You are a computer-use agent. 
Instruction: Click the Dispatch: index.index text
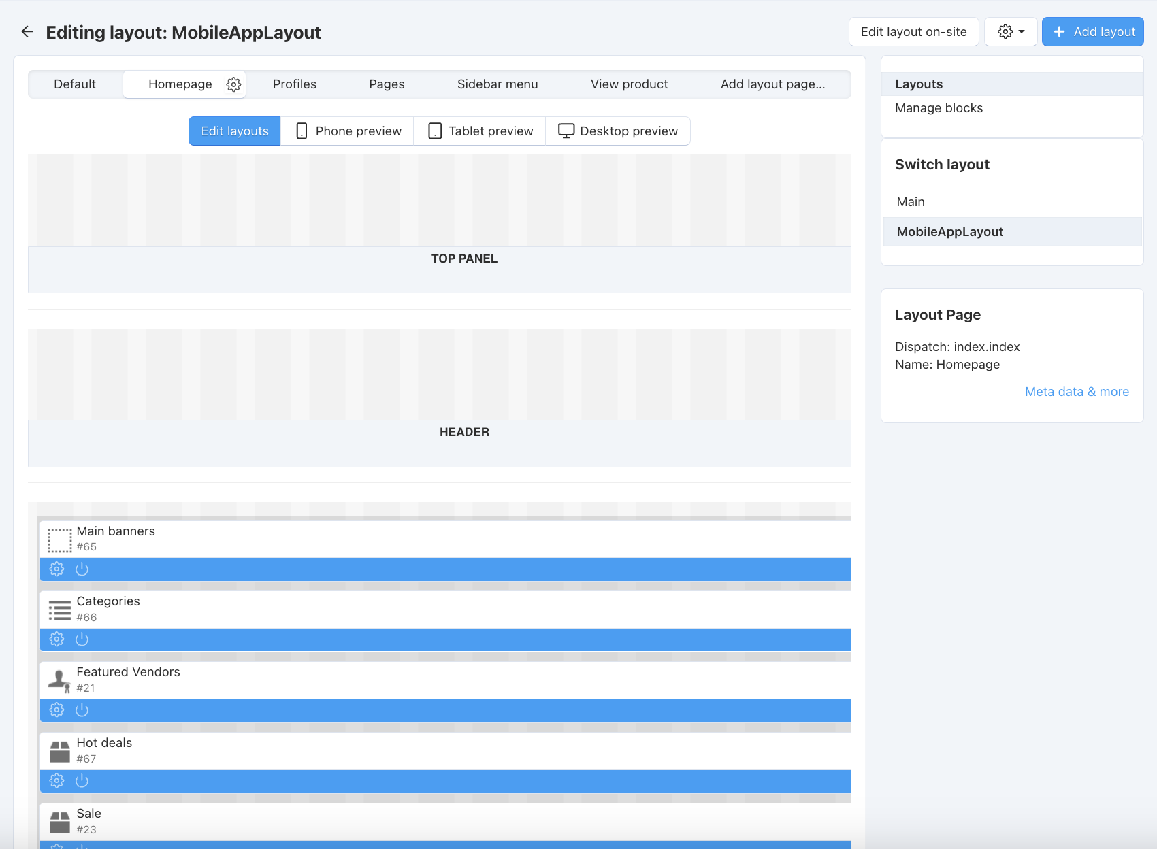pyautogui.click(x=957, y=347)
